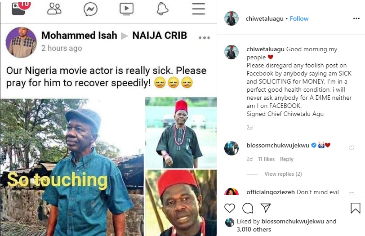Open the Facebook notifications bell
Viewport: 365px width, 236px height.
162,9
